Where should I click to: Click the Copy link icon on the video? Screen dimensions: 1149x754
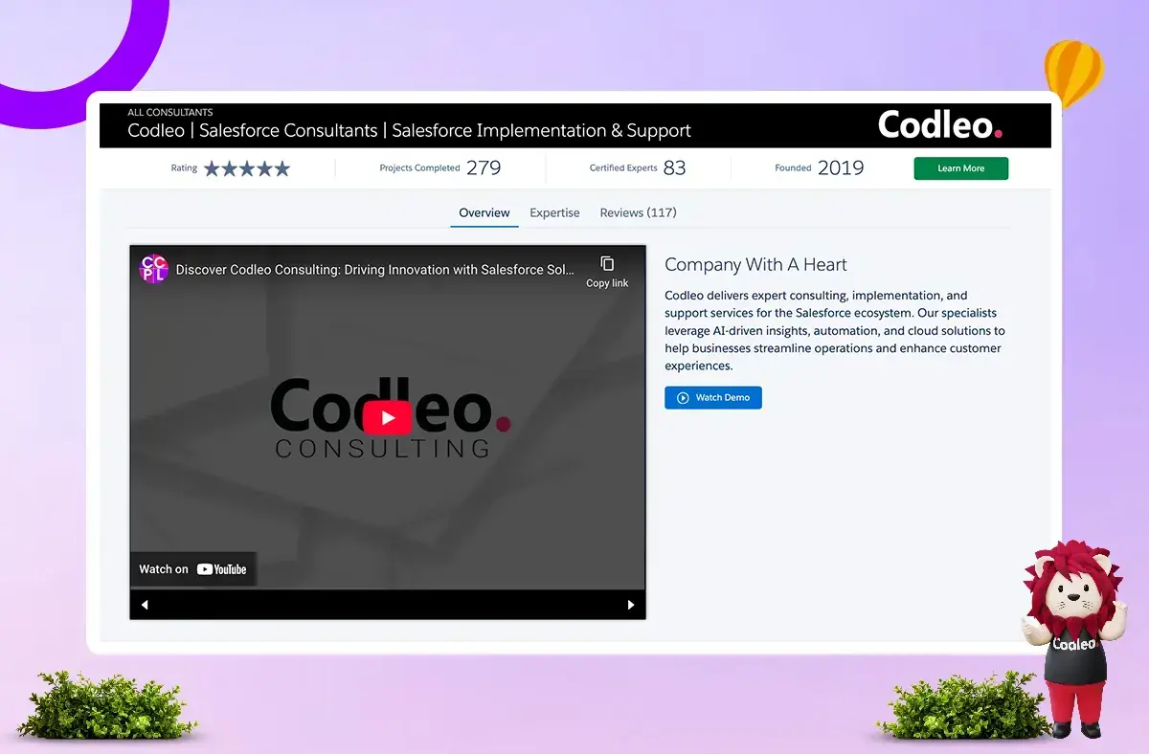point(606,265)
